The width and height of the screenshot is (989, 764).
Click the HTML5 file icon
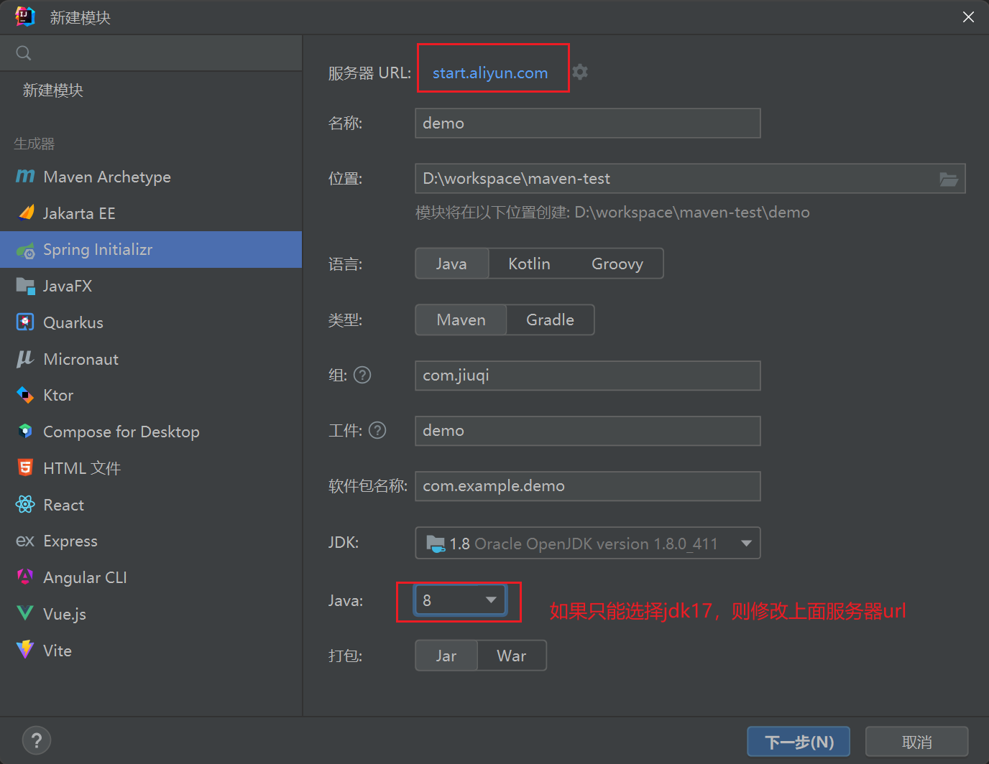click(x=25, y=467)
